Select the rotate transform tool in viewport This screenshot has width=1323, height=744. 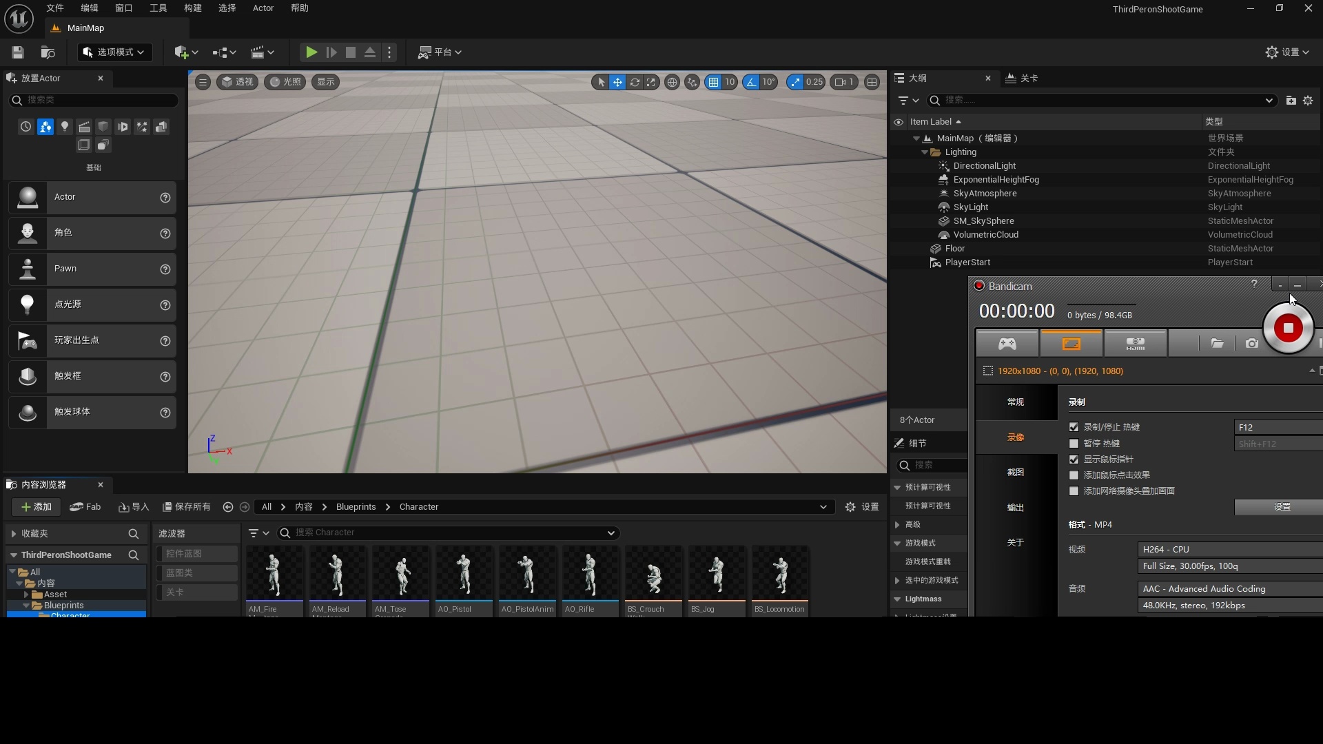pos(635,82)
